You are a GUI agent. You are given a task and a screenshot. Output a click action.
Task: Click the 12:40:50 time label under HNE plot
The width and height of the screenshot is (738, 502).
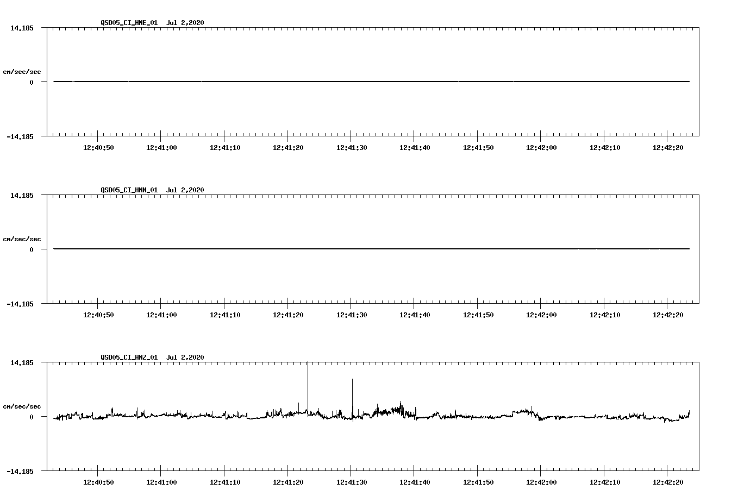[98, 148]
